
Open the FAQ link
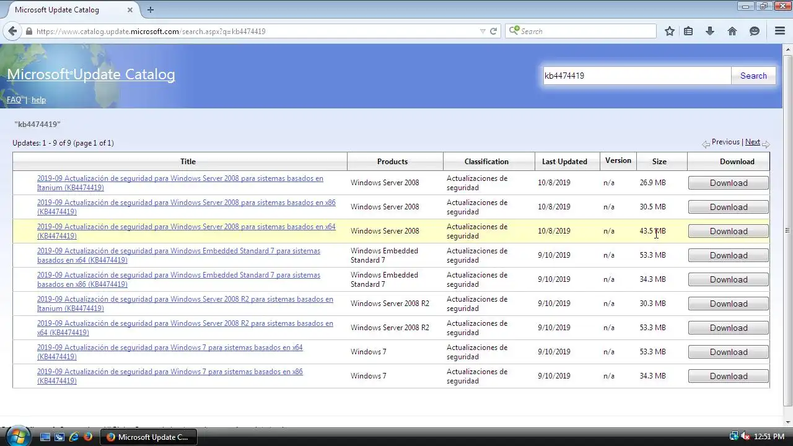pos(14,100)
